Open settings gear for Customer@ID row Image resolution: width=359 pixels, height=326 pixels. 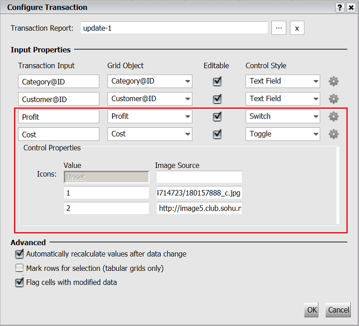point(334,99)
